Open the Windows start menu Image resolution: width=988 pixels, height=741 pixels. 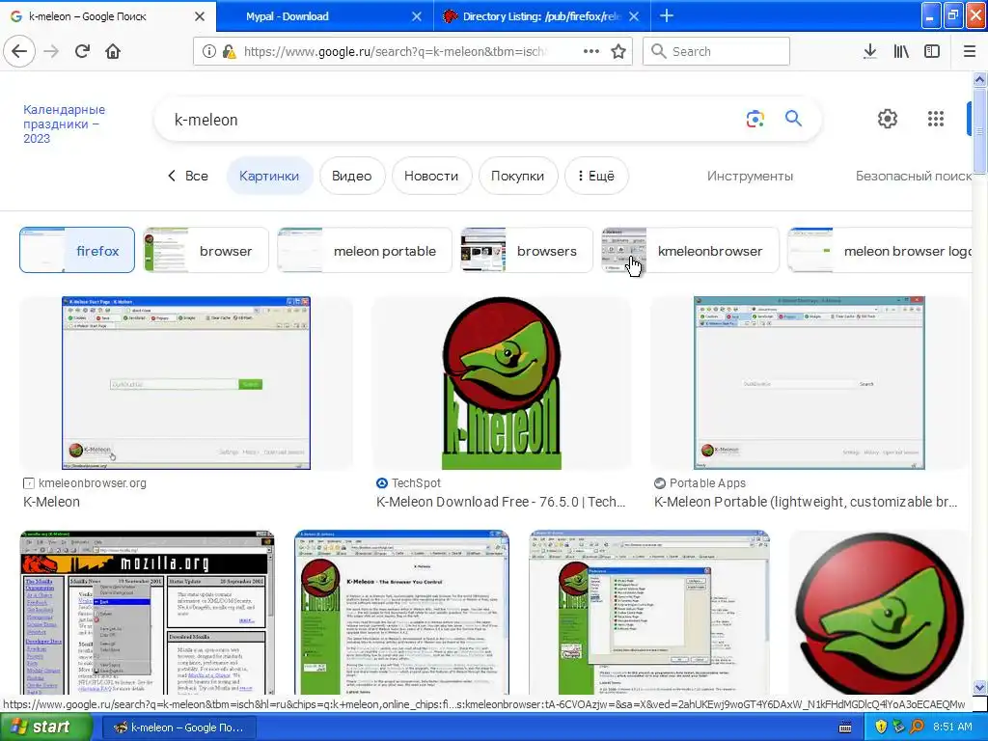[x=45, y=727]
